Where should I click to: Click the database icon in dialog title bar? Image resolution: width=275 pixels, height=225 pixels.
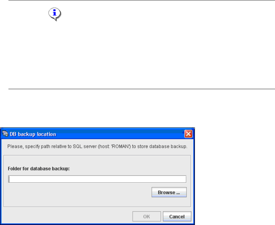point(5,134)
